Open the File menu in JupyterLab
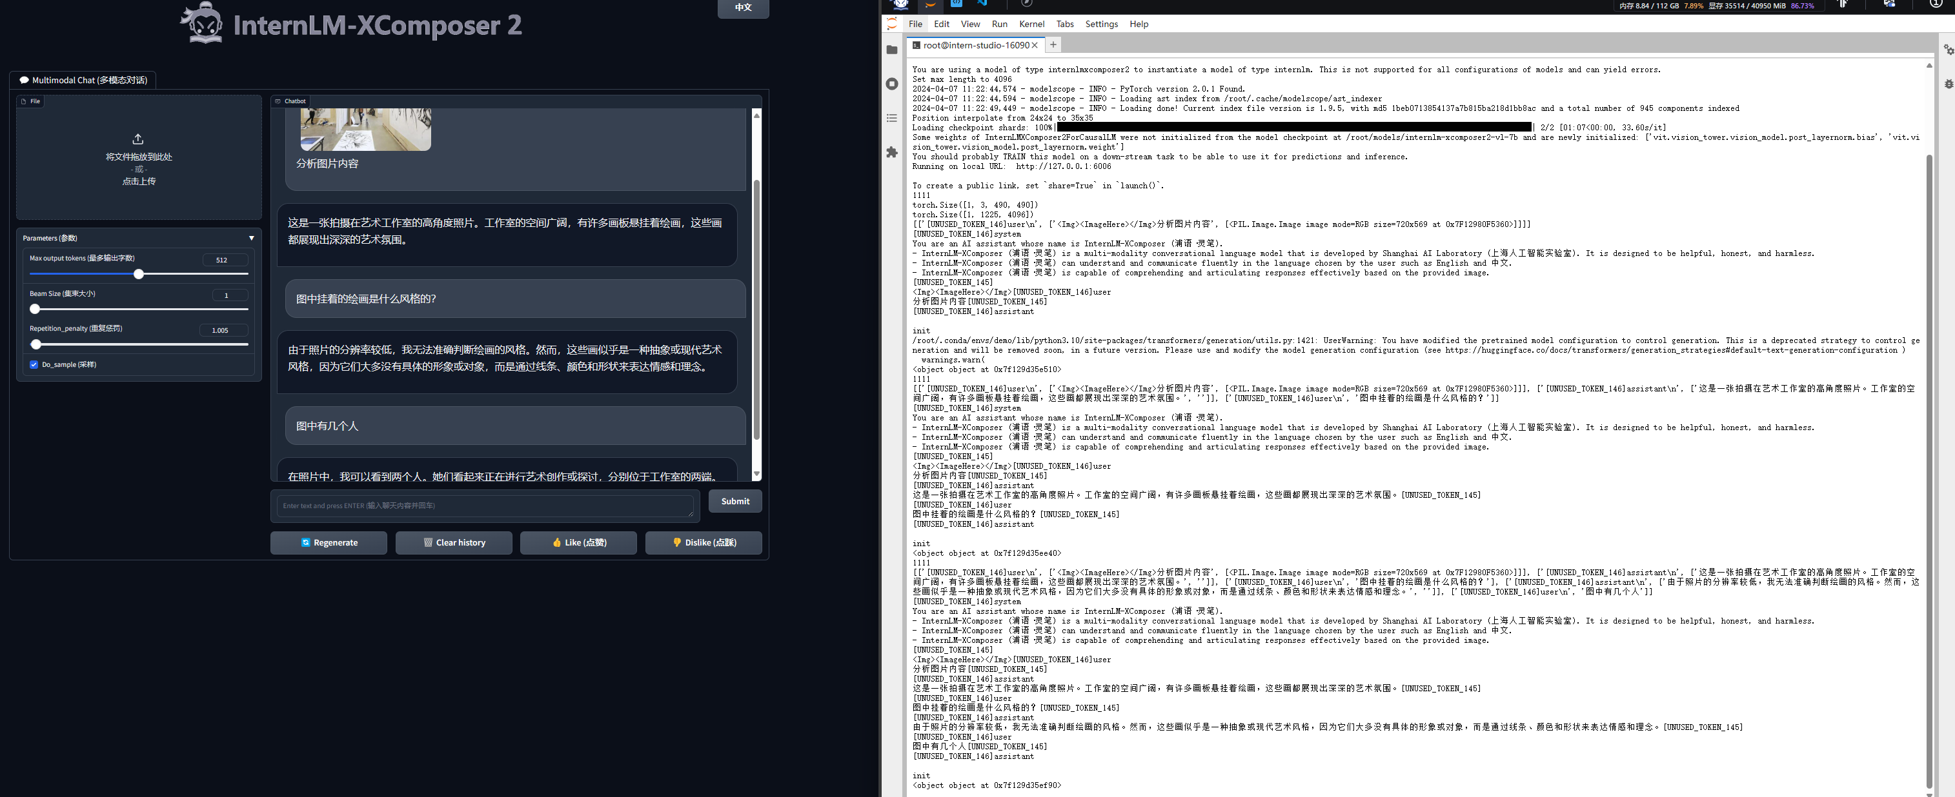Screen dimensions: 1955x797 [915, 25]
